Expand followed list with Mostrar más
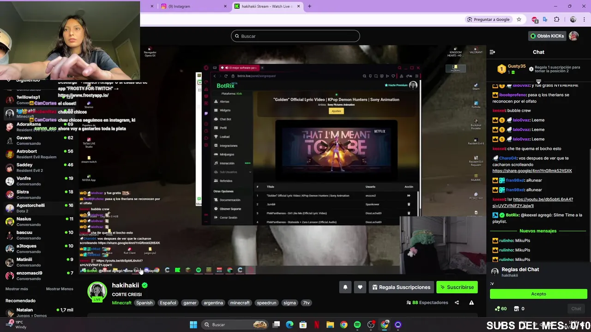The image size is (591, 332). tap(17, 289)
